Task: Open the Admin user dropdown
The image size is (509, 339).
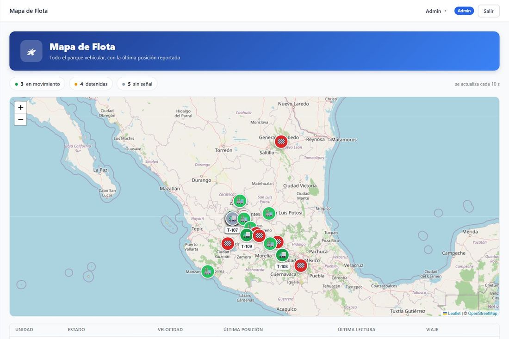Action: 436,11
